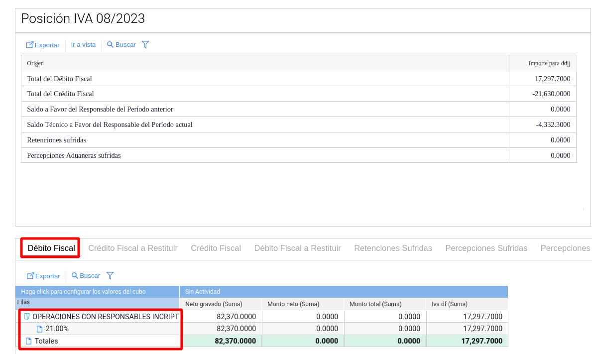The height and width of the screenshot is (354, 592).
Task: Open filter funnel in lower cube toolbar
Action: click(110, 276)
